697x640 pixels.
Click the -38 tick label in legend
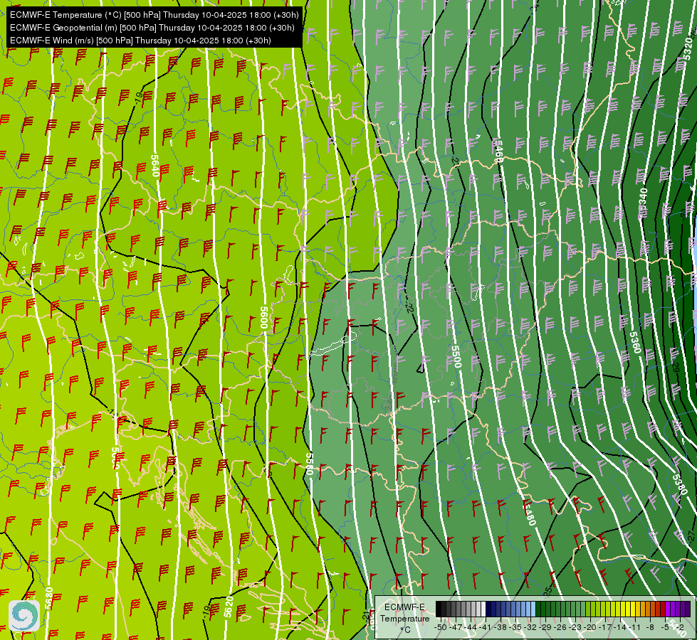pos(500,628)
